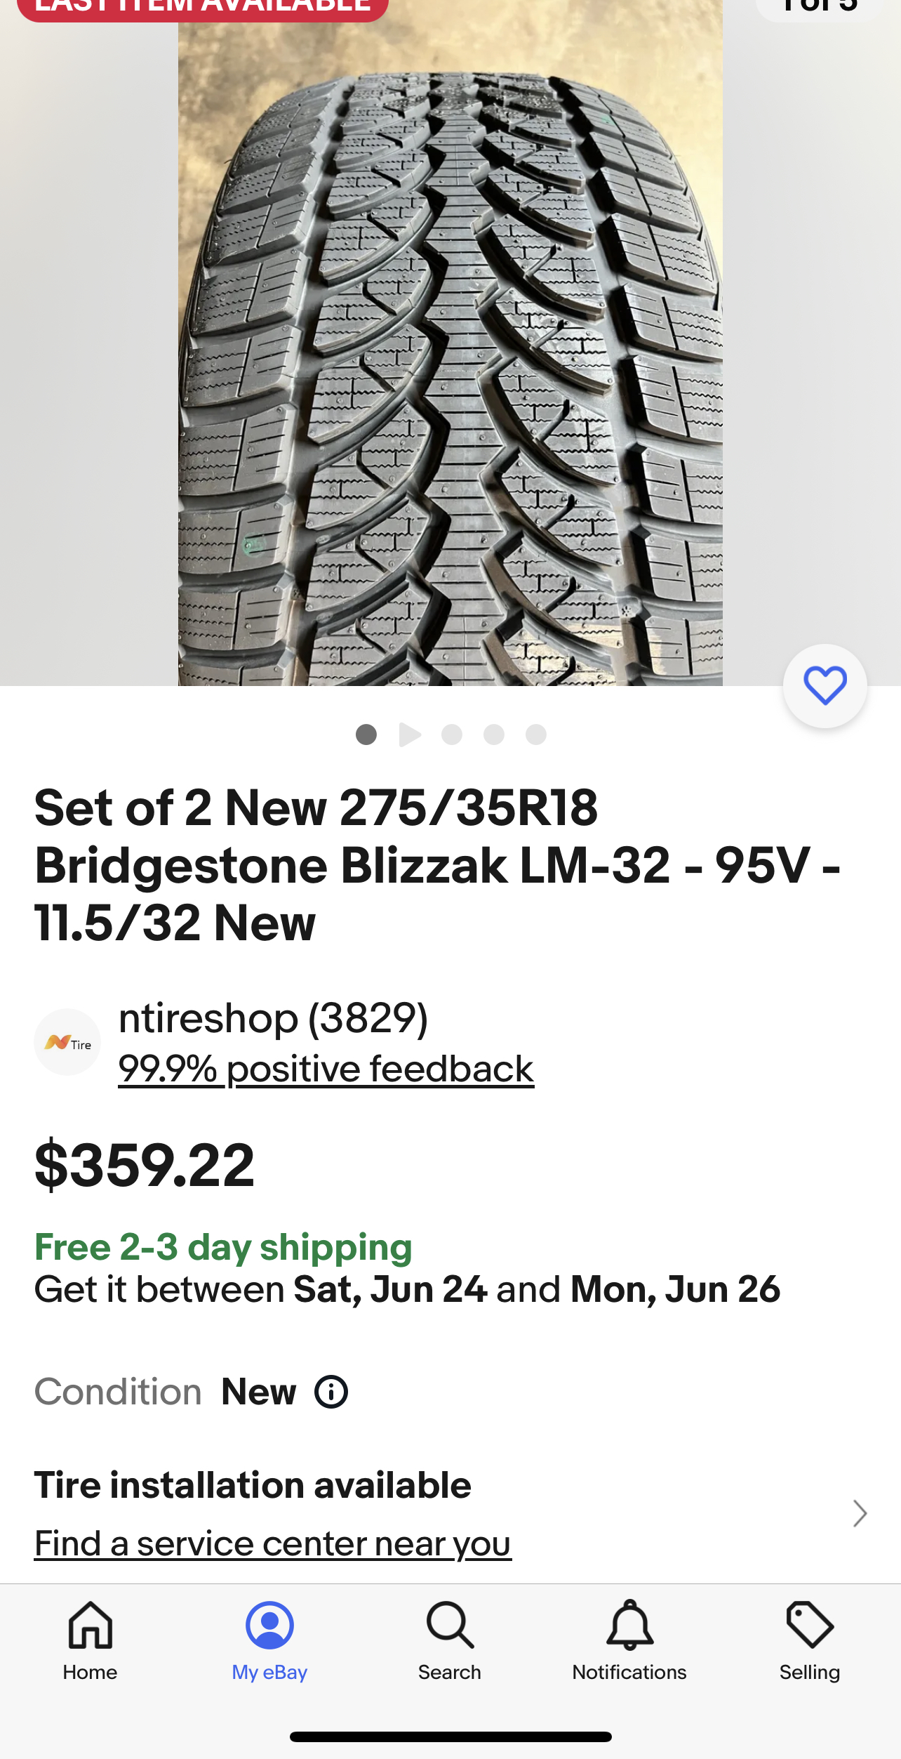Select the first image page dot
The width and height of the screenshot is (901, 1759).
[366, 734]
